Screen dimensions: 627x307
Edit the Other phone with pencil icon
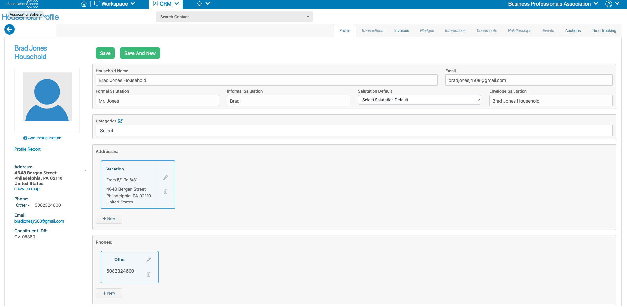(148, 260)
